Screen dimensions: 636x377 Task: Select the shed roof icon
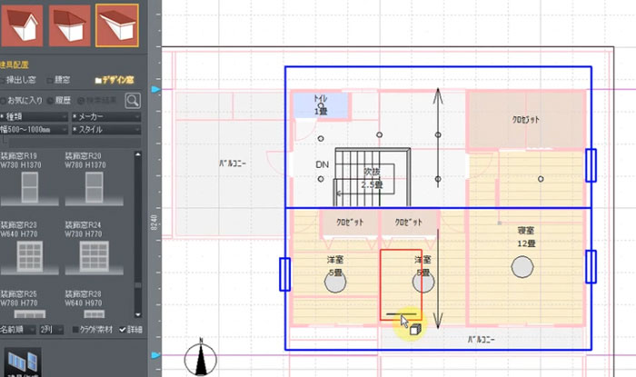[117, 25]
